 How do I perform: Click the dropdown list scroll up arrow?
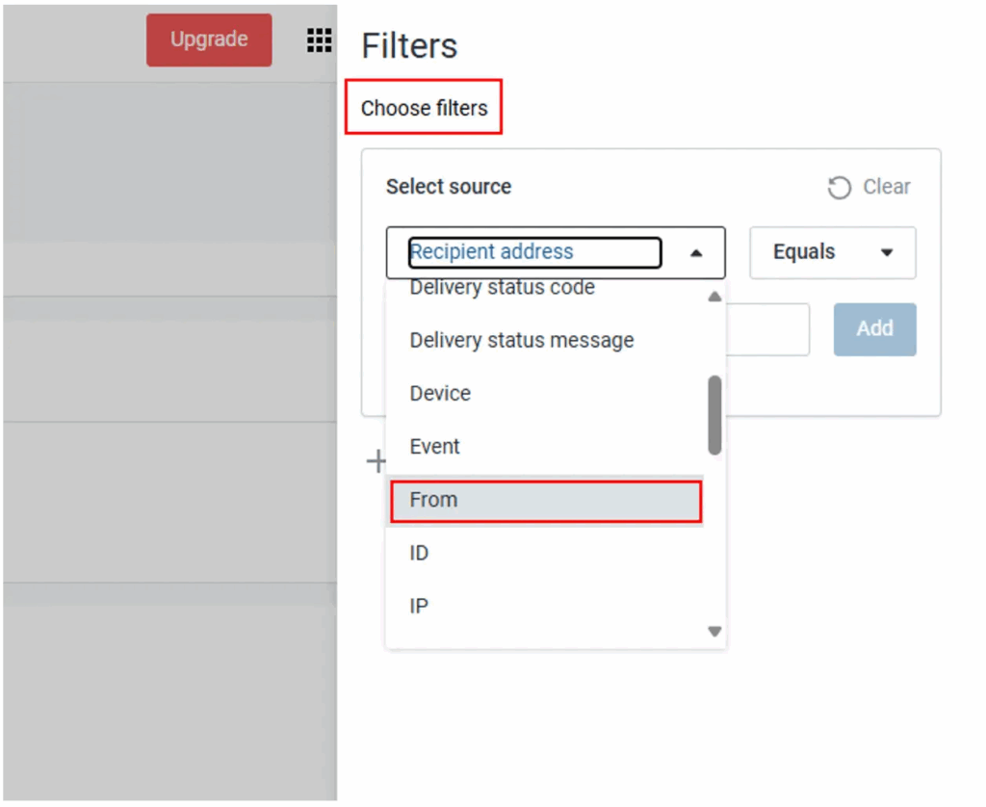click(x=714, y=297)
